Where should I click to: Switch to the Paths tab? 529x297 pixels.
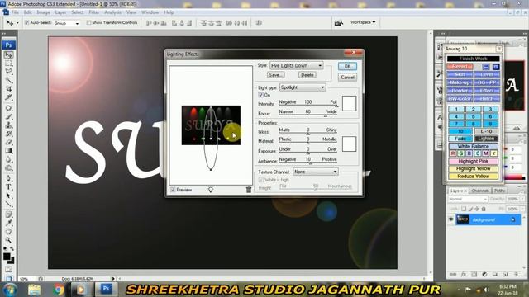tap(499, 191)
